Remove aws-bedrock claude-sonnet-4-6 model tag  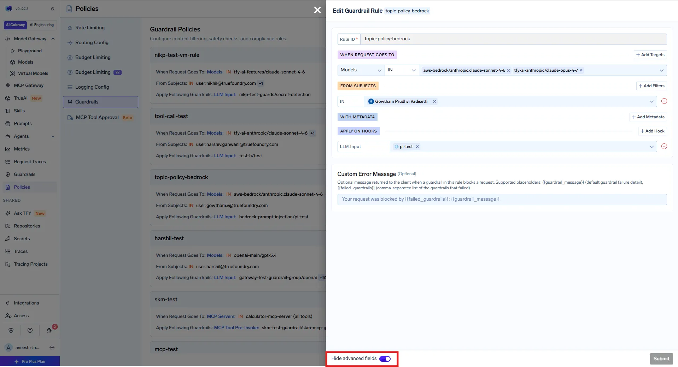click(x=508, y=70)
